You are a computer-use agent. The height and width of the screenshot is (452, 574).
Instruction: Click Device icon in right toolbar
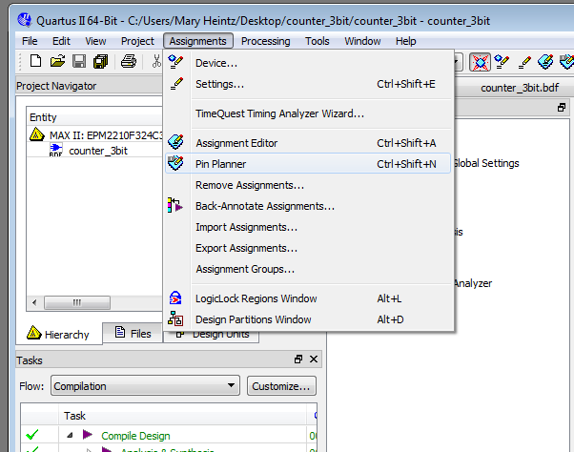(x=502, y=62)
